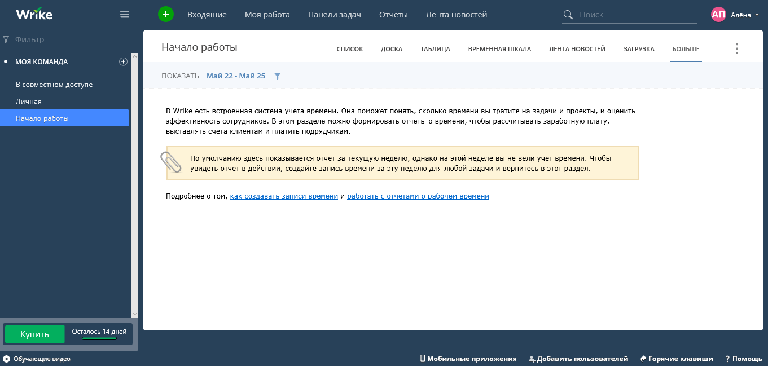The height and width of the screenshot is (366, 768).
Task: Select the ВРЕМЕННАЯ ШКАЛА view
Action: coord(499,49)
